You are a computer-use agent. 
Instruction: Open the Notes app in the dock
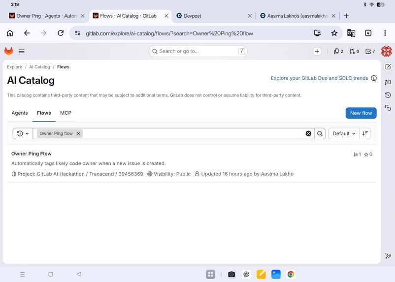[261, 274]
